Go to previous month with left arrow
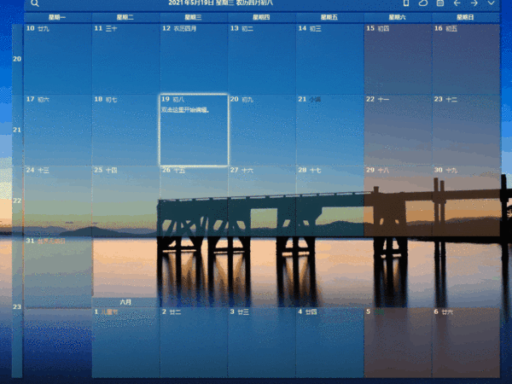The height and width of the screenshot is (384, 512). pos(457,3)
